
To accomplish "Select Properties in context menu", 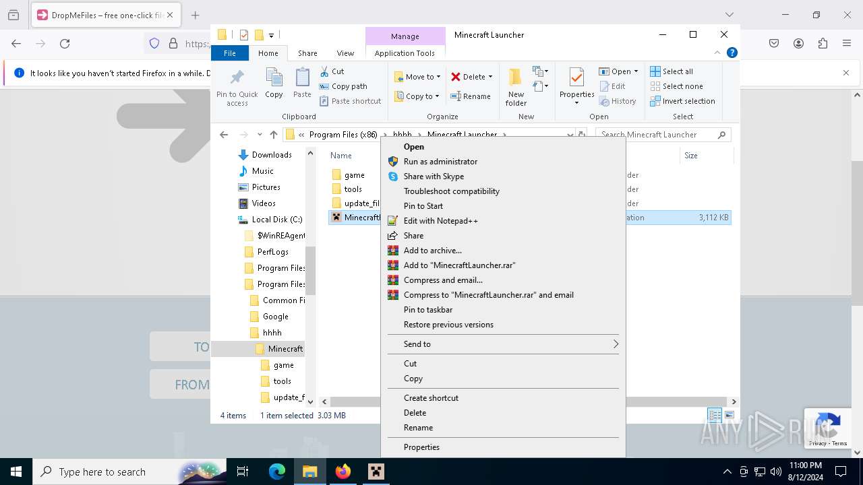I will pos(503,447).
